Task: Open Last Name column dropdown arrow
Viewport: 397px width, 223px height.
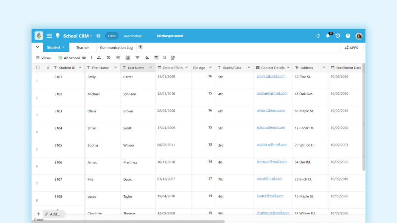Action: pos(151,67)
